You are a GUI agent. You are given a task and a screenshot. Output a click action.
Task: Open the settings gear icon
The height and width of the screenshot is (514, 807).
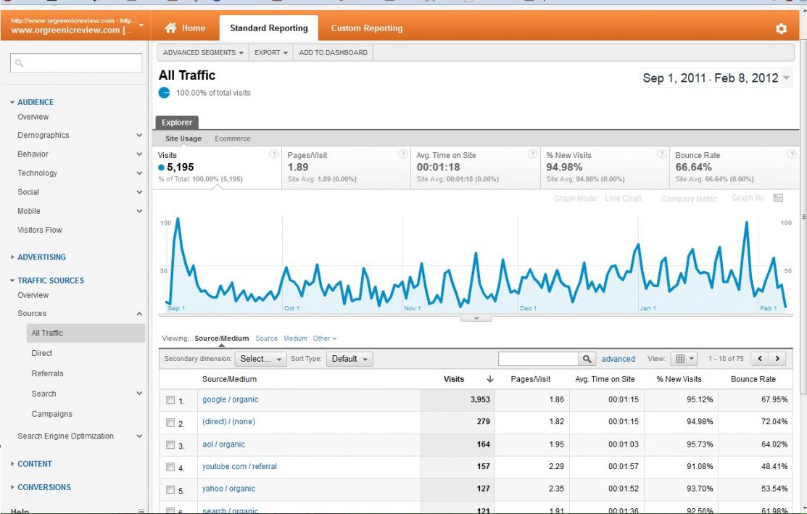pos(781,29)
